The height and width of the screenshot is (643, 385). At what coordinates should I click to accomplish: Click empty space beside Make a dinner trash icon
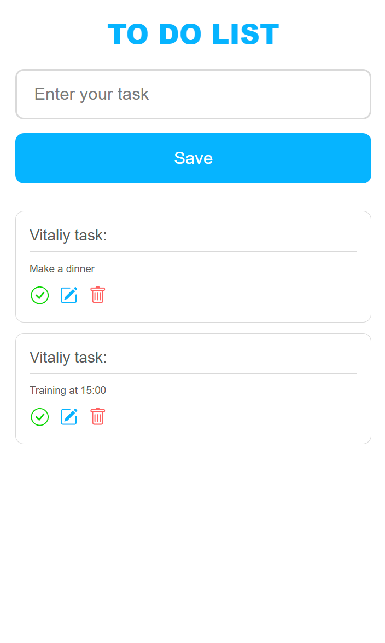pos(234,295)
